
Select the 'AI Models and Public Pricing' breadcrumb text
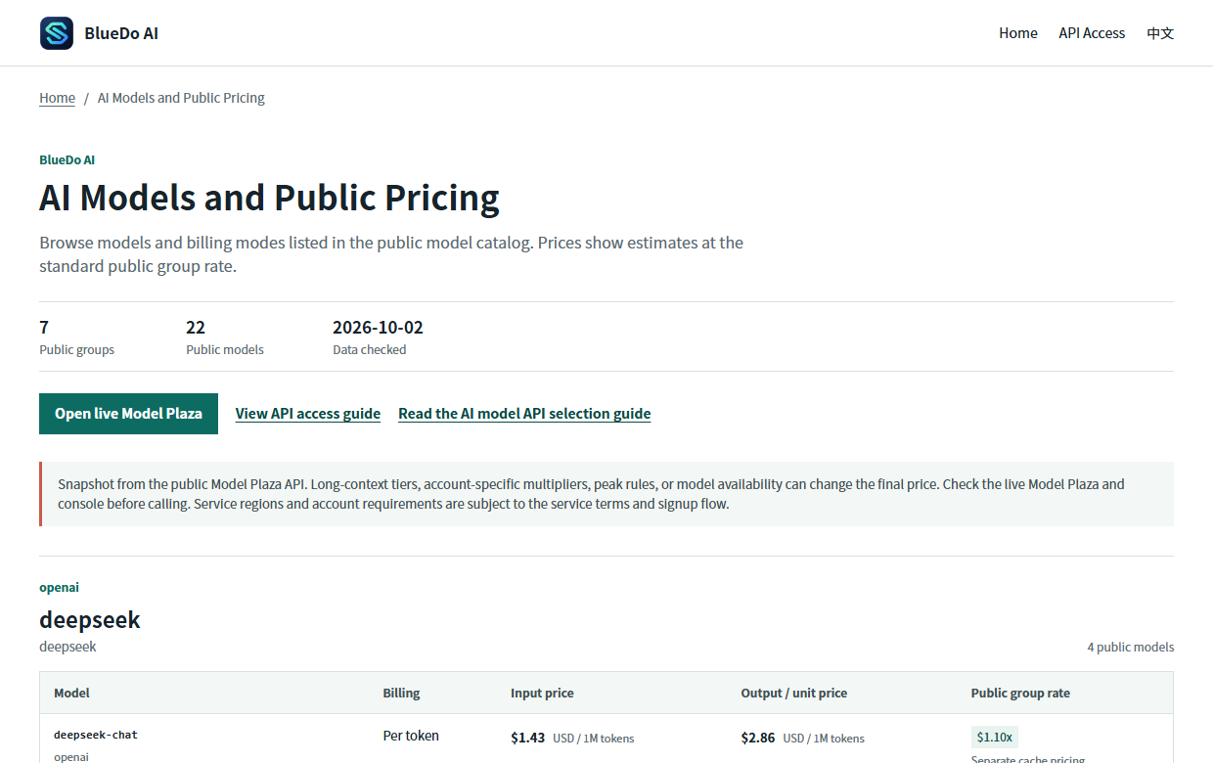point(181,98)
